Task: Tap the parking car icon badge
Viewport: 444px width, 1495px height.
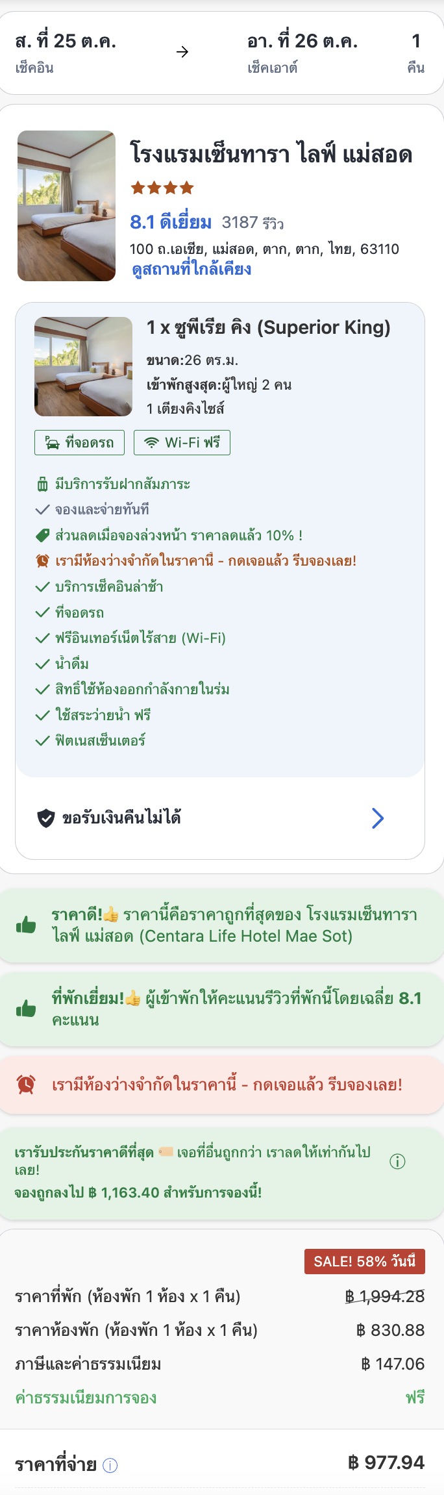Action: pyautogui.click(x=52, y=443)
